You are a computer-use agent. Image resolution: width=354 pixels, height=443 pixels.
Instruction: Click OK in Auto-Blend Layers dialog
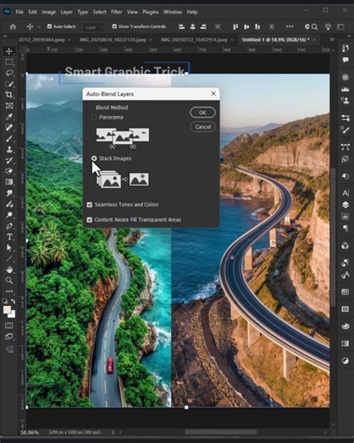203,112
